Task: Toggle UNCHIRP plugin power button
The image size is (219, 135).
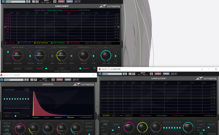Action: [3, 1]
